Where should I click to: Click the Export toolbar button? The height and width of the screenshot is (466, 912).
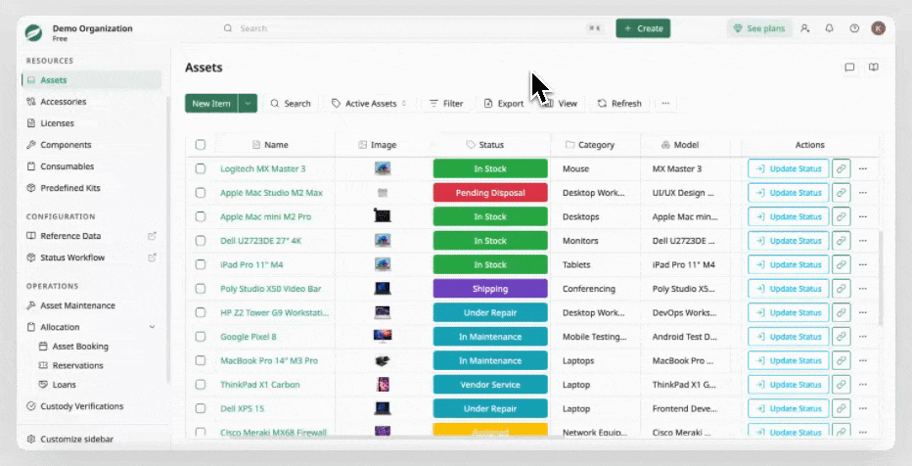pyautogui.click(x=504, y=104)
